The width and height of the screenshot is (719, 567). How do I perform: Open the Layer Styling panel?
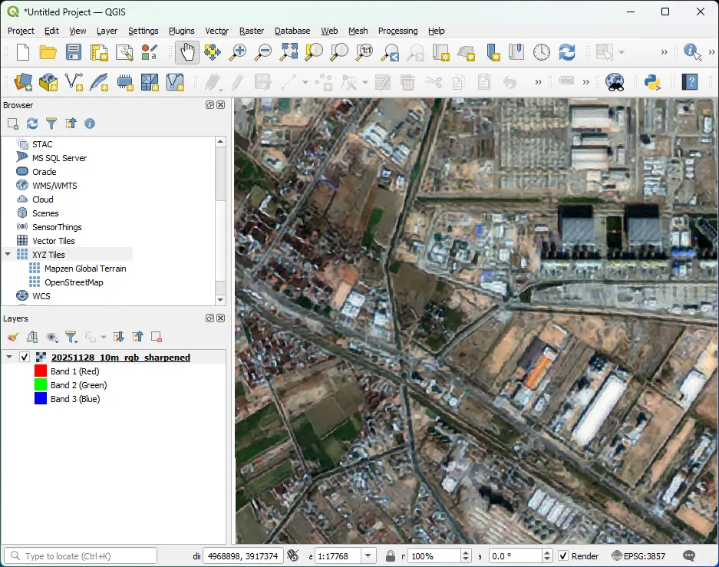tap(12, 337)
